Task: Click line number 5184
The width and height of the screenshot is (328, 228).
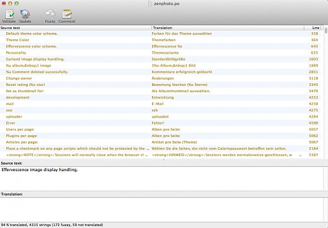Action: (x=313, y=148)
